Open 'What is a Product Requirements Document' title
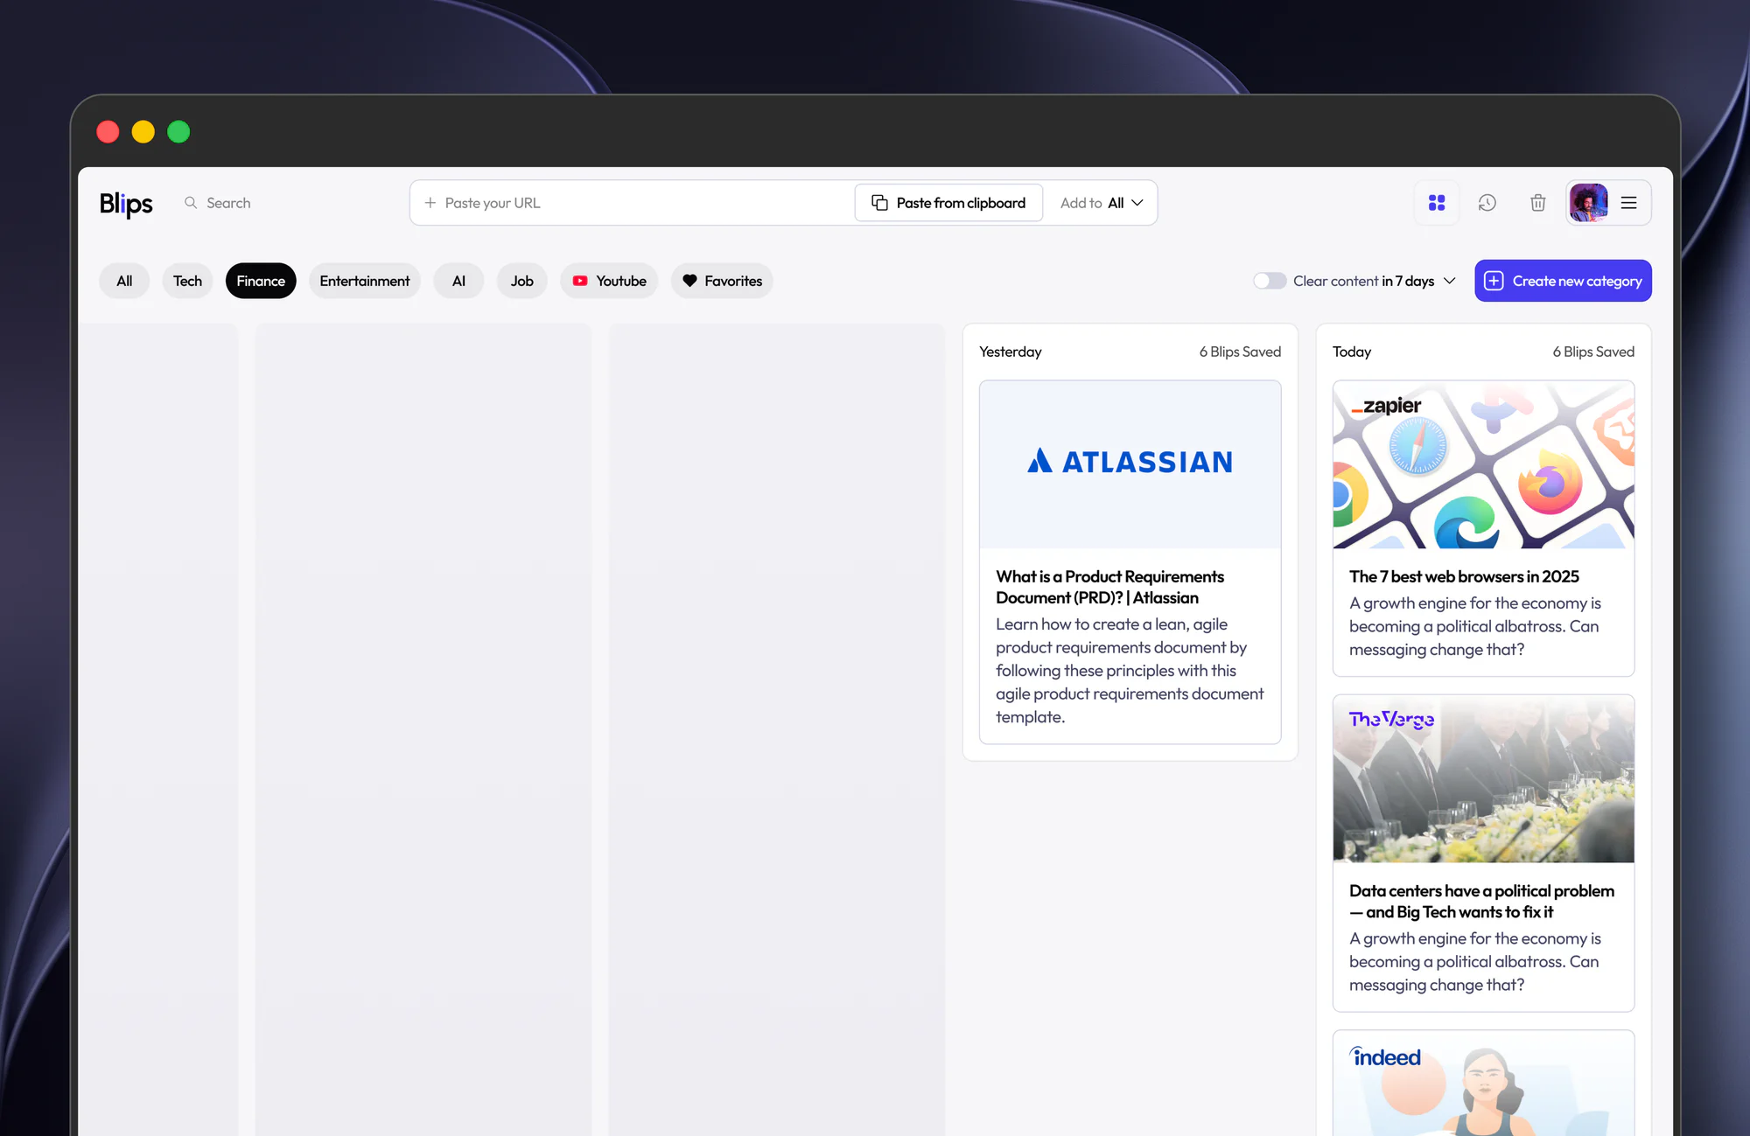This screenshot has width=1750, height=1136. (x=1109, y=587)
